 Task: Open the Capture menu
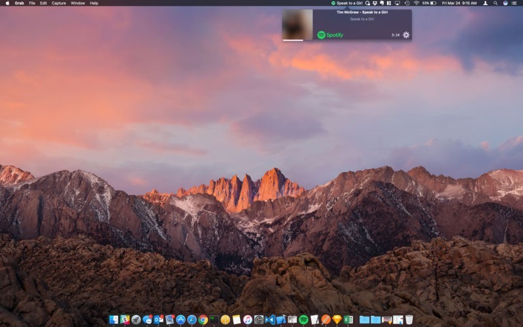(x=59, y=3)
